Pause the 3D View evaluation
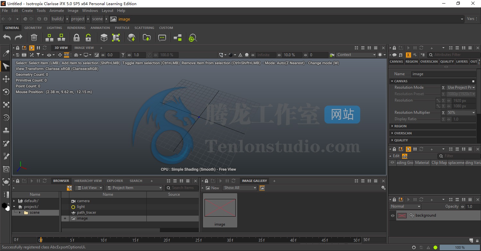 coord(38,48)
